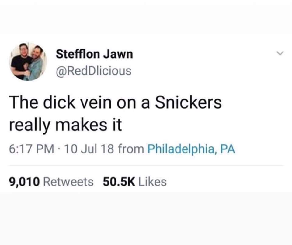View the Likes label list
This screenshot has height=245, width=292.
[152, 182]
